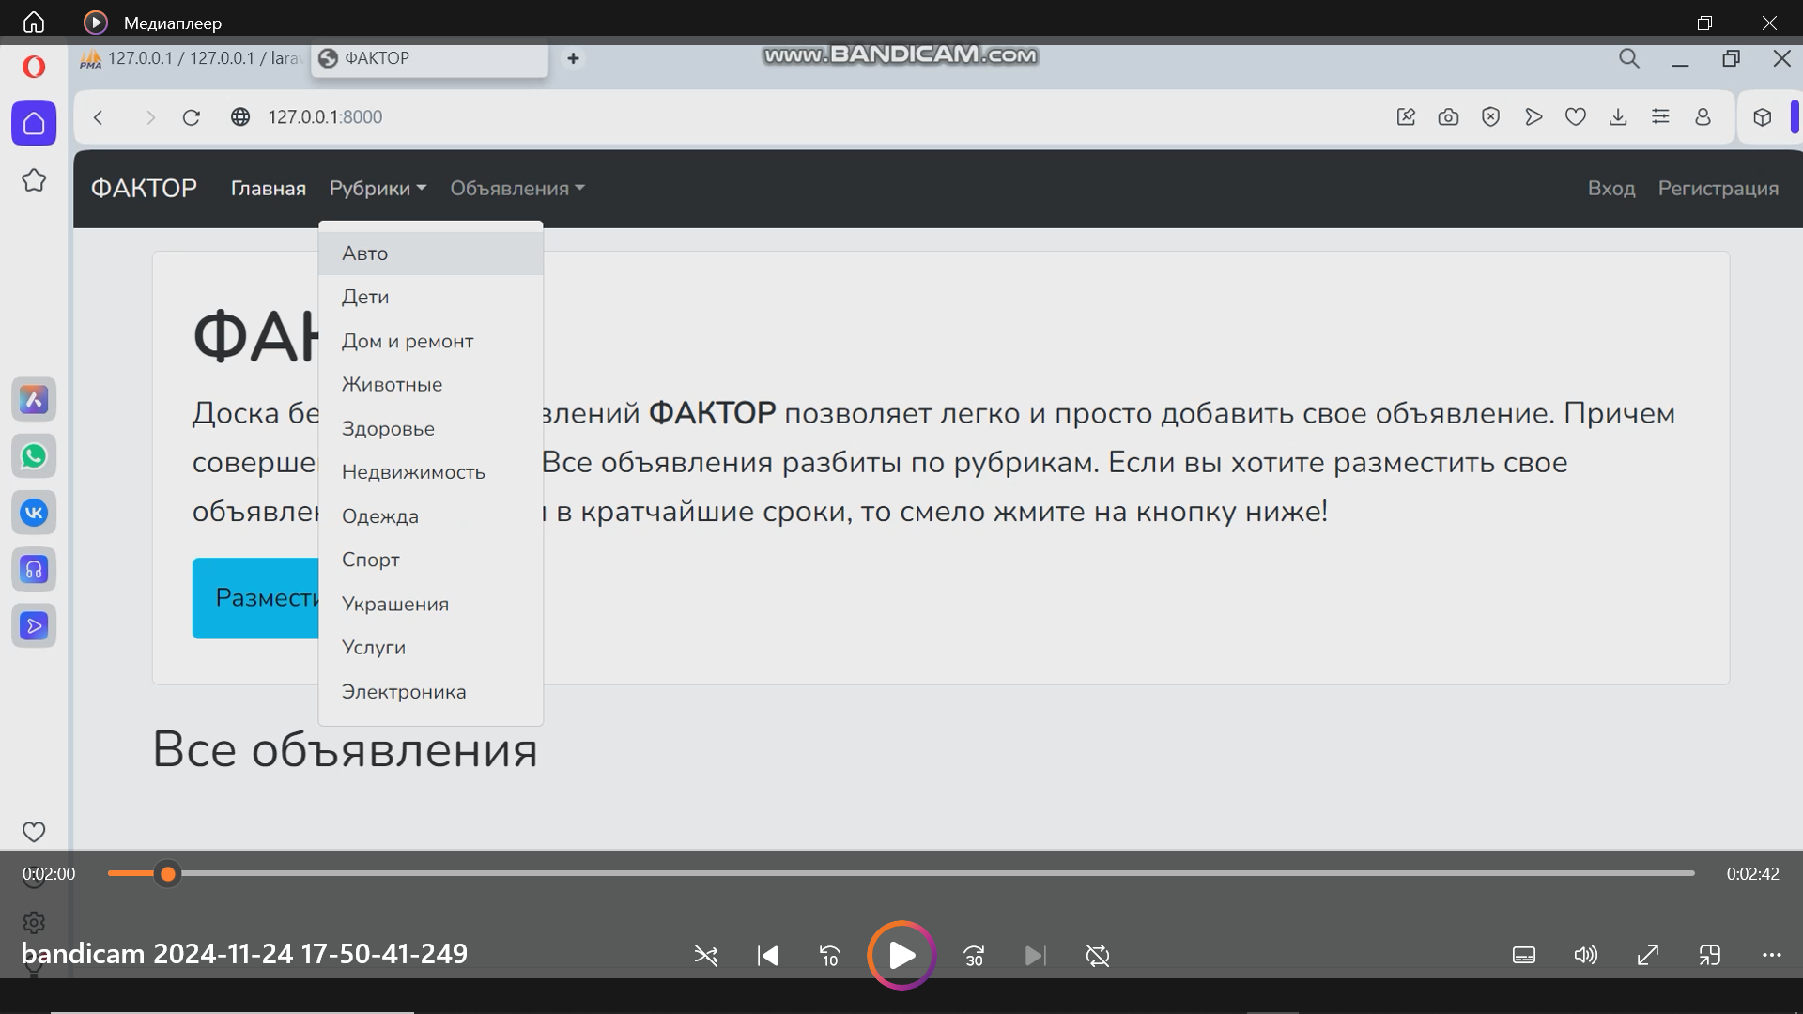Go forward in the browser

pos(150,117)
